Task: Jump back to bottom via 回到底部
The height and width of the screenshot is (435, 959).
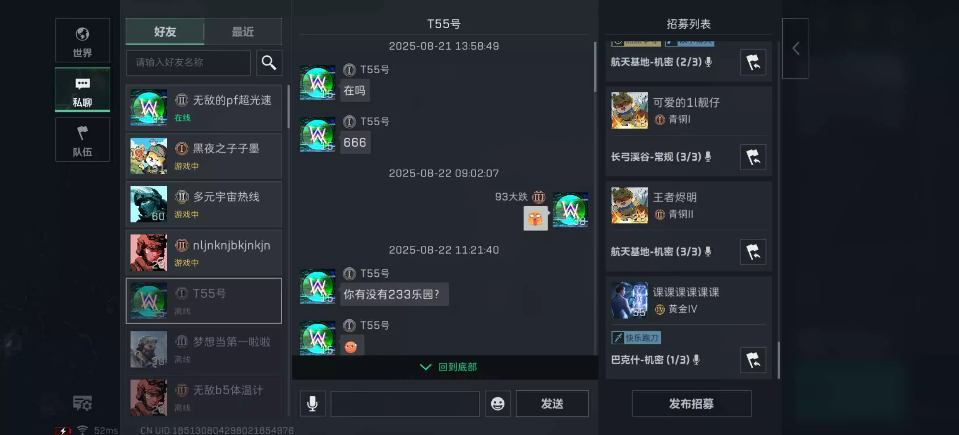Action: (448, 367)
